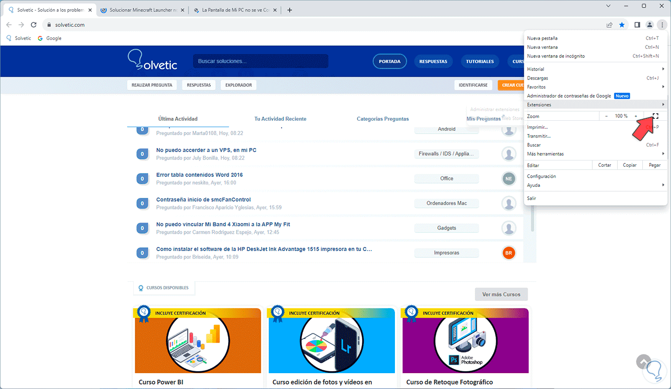
Task: Click the browser forward arrow
Action: pyautogui.click(x=21, y=25)
